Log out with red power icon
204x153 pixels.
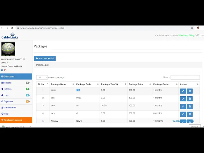(x=5, y=70)
